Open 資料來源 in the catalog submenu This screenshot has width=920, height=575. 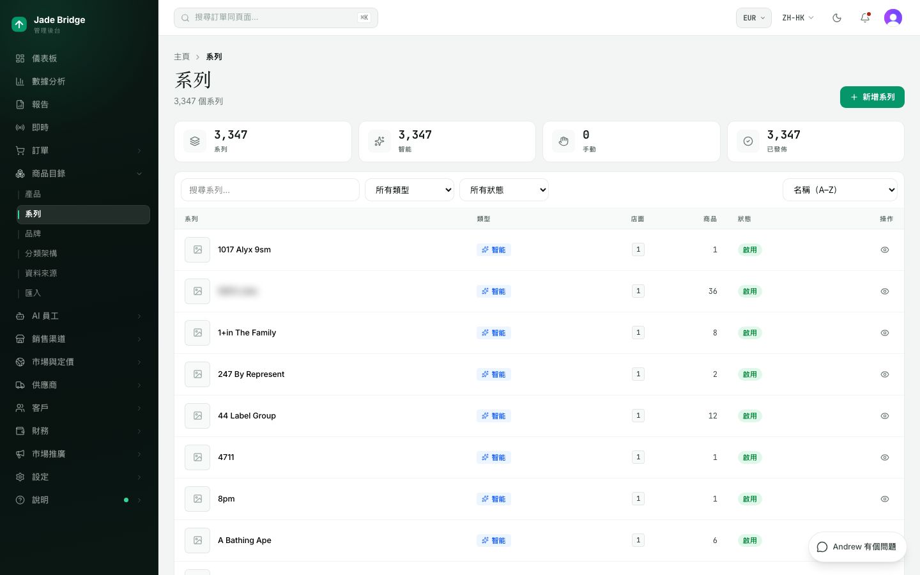pyautogui.click(x=83, y=273)
